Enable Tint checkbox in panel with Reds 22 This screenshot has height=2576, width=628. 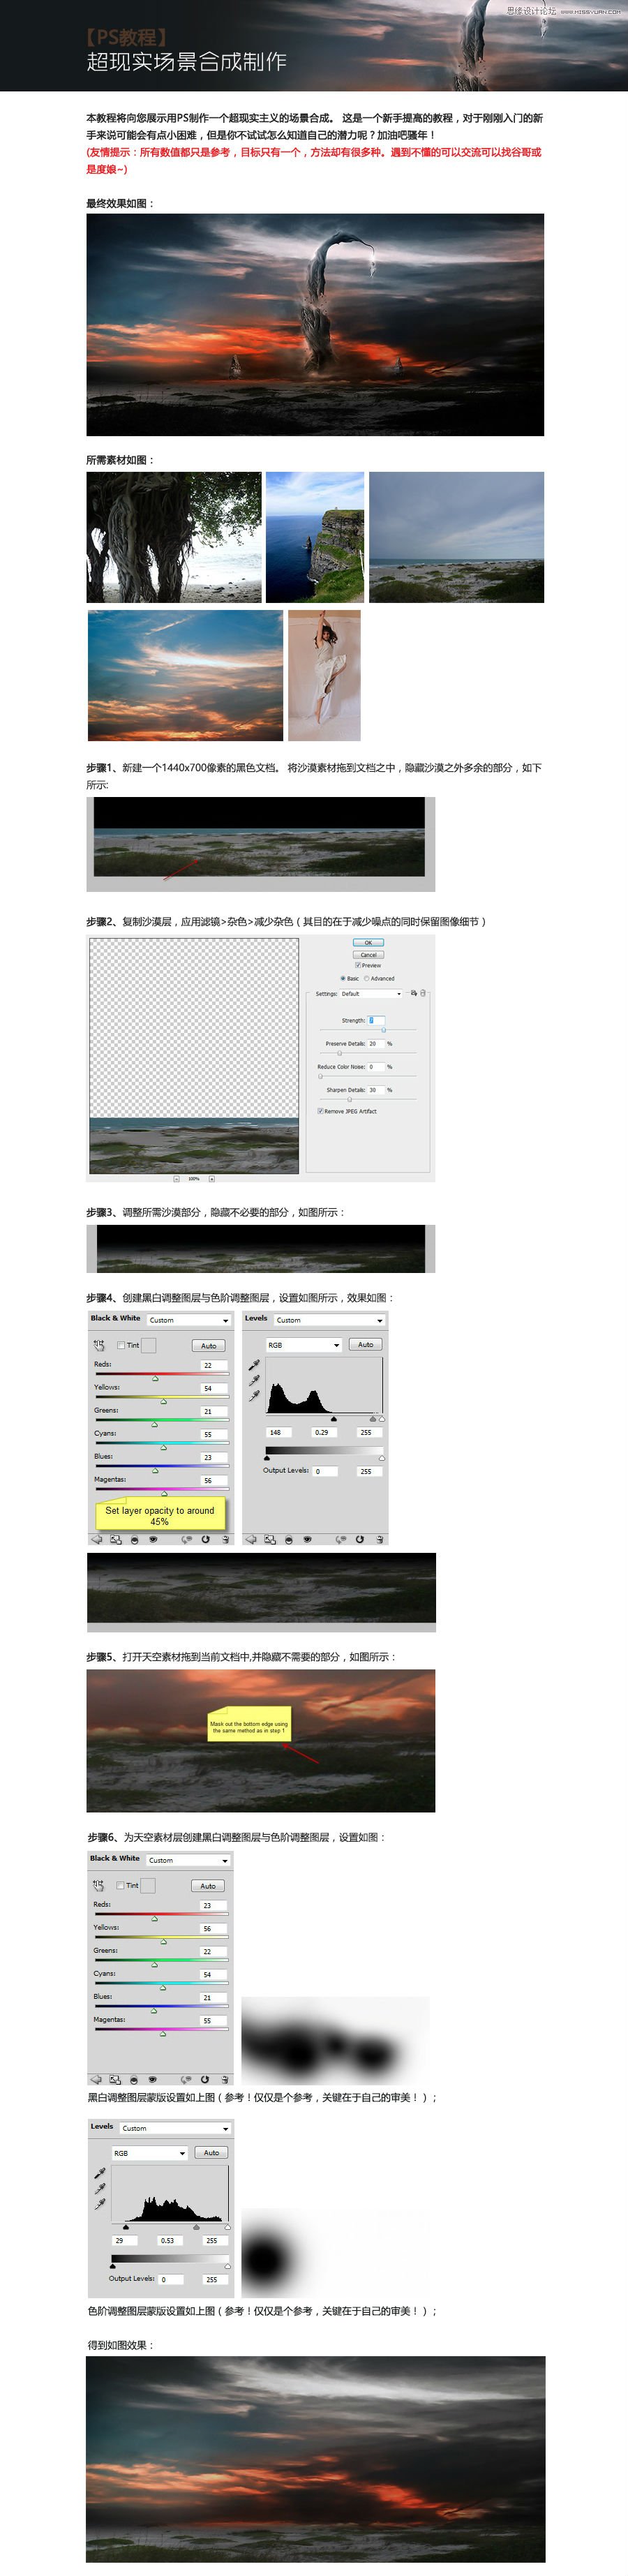[121, 1345]
